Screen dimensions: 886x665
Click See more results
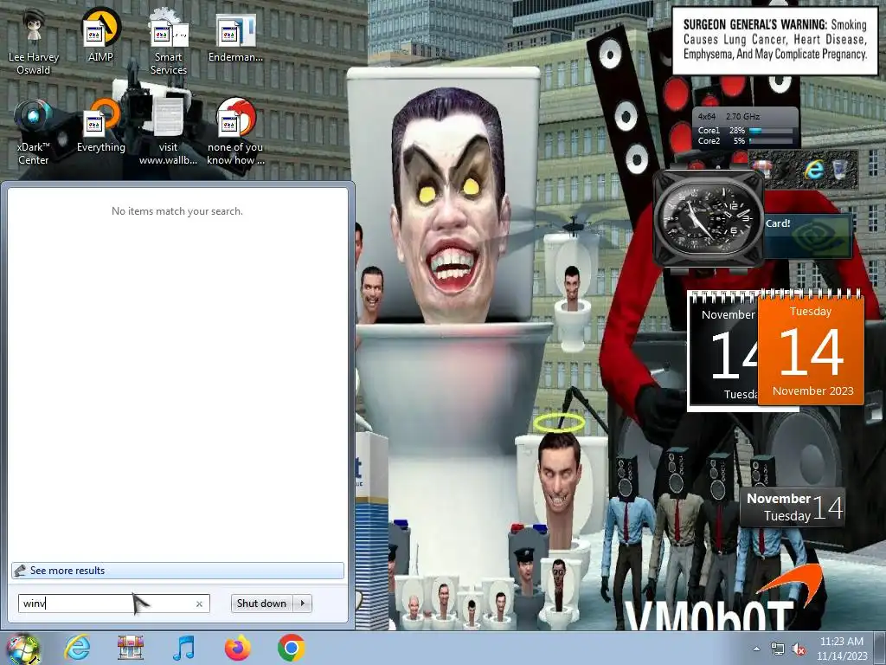point(177,571)
